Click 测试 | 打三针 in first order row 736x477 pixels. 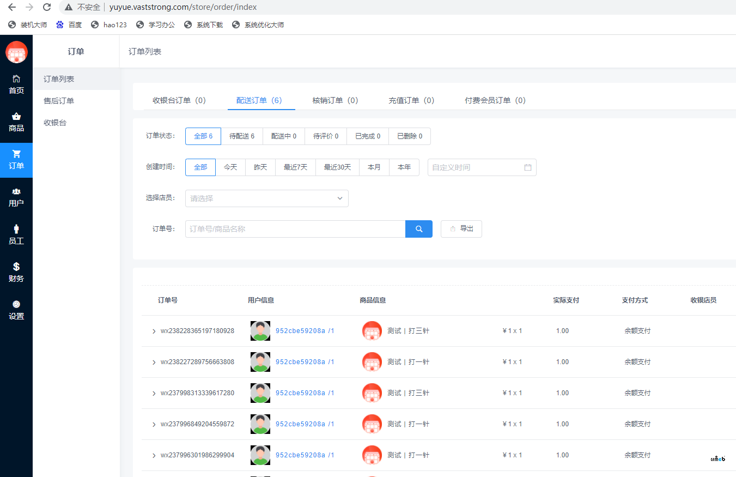click(x=408, y=331)
